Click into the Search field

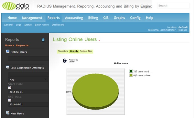173,5
